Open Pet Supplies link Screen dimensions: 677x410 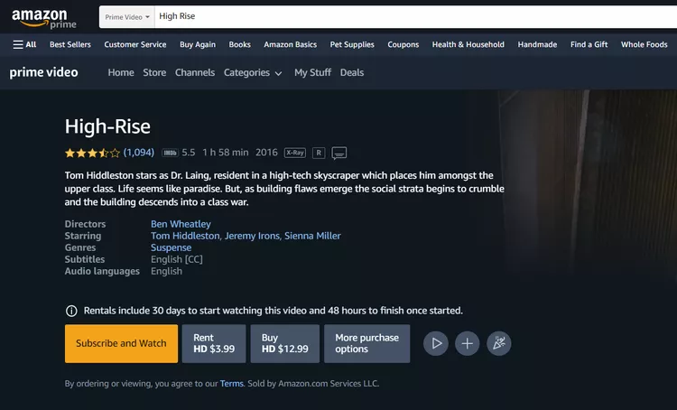point(352,44)
